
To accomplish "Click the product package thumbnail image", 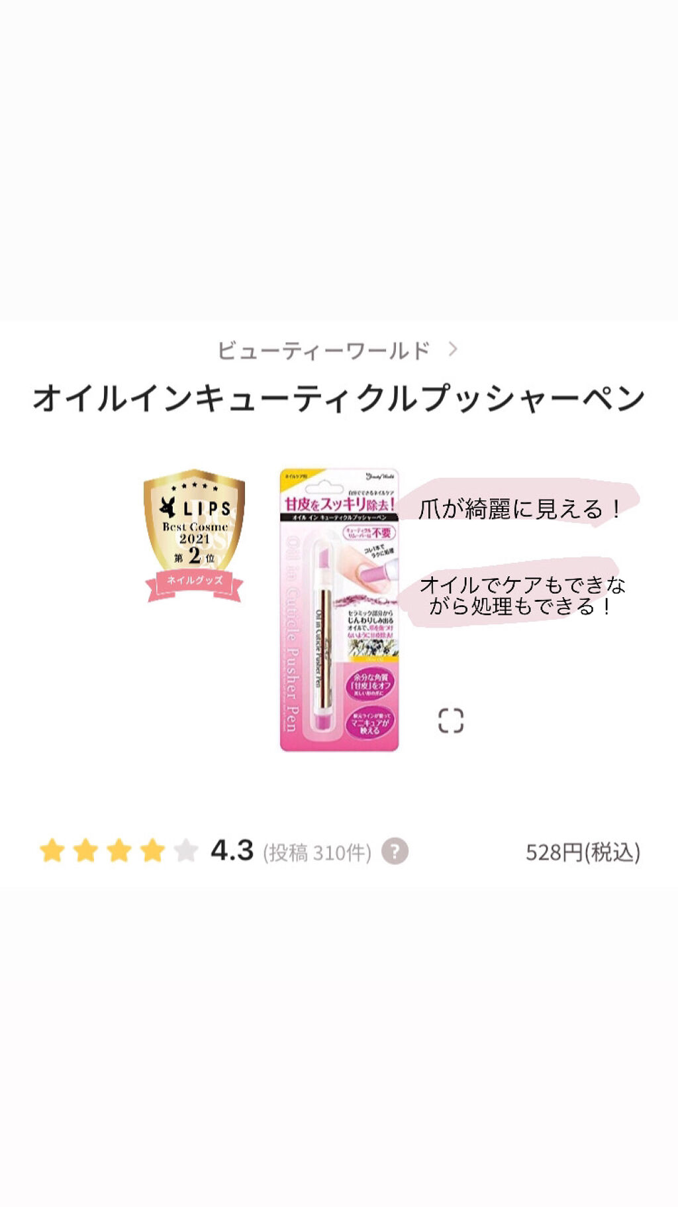I will coord(339,609).
